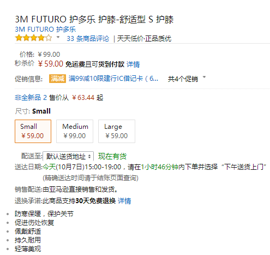Click the ¥59.00 秒杀价 price
Image resolution: width=270 pixels, height=255 pixels.
click(51, 64)
